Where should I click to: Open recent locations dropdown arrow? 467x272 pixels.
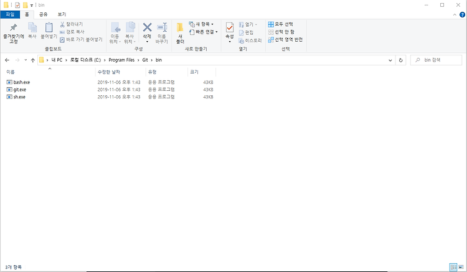26,60
